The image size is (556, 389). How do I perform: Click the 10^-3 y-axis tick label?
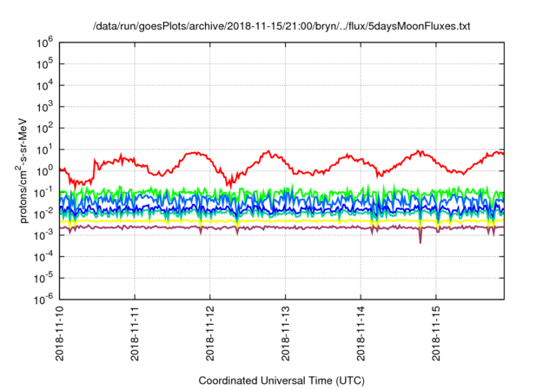pos(43,235)
